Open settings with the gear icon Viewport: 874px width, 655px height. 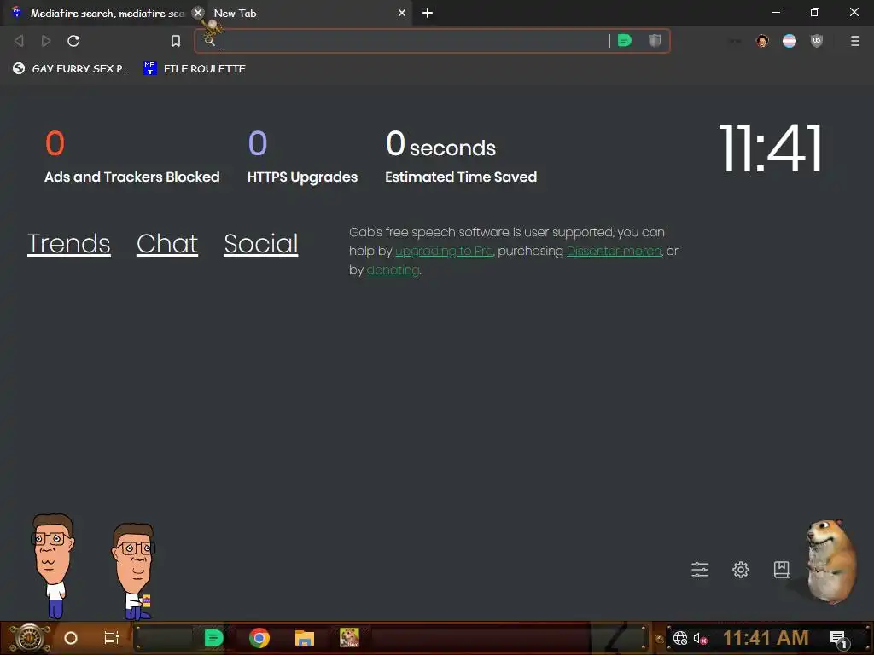coord(741,569)
